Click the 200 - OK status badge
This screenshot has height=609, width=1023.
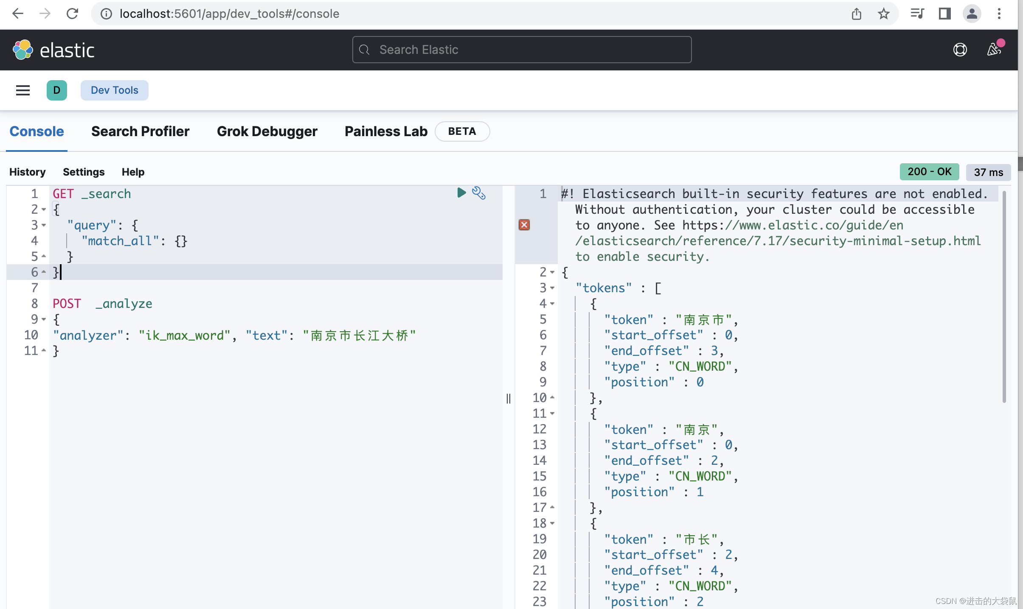click(x=930, y=172)
